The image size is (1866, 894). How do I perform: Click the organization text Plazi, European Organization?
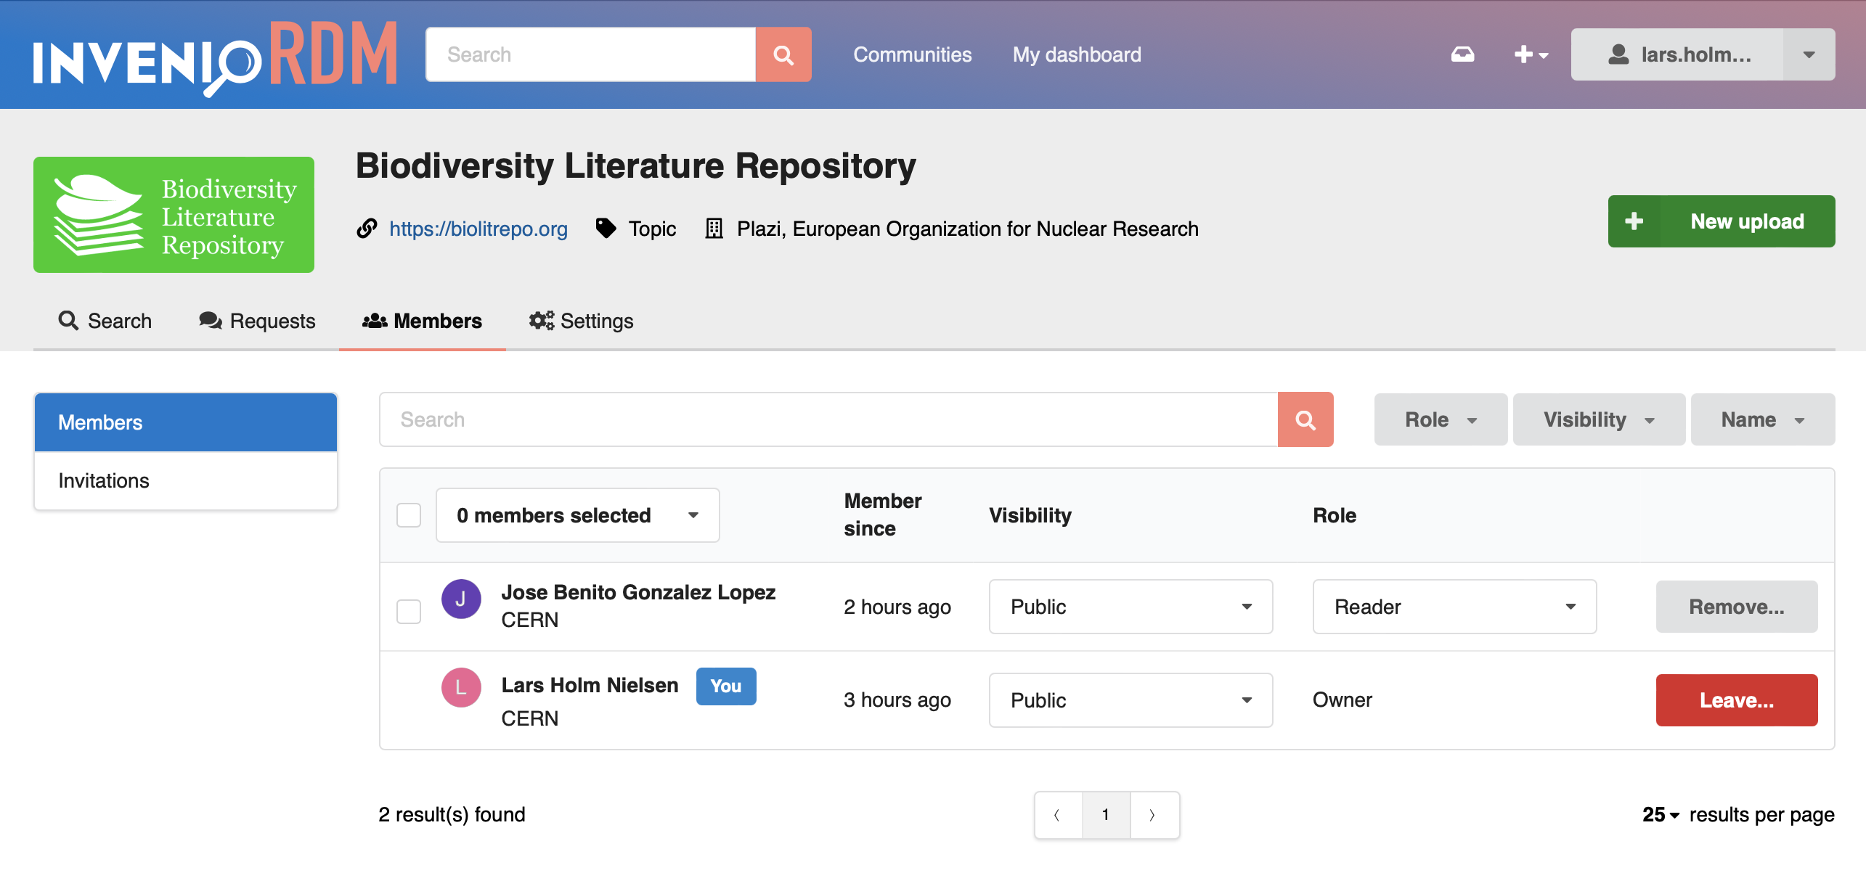pyautogui.click(x=968, y=229)
